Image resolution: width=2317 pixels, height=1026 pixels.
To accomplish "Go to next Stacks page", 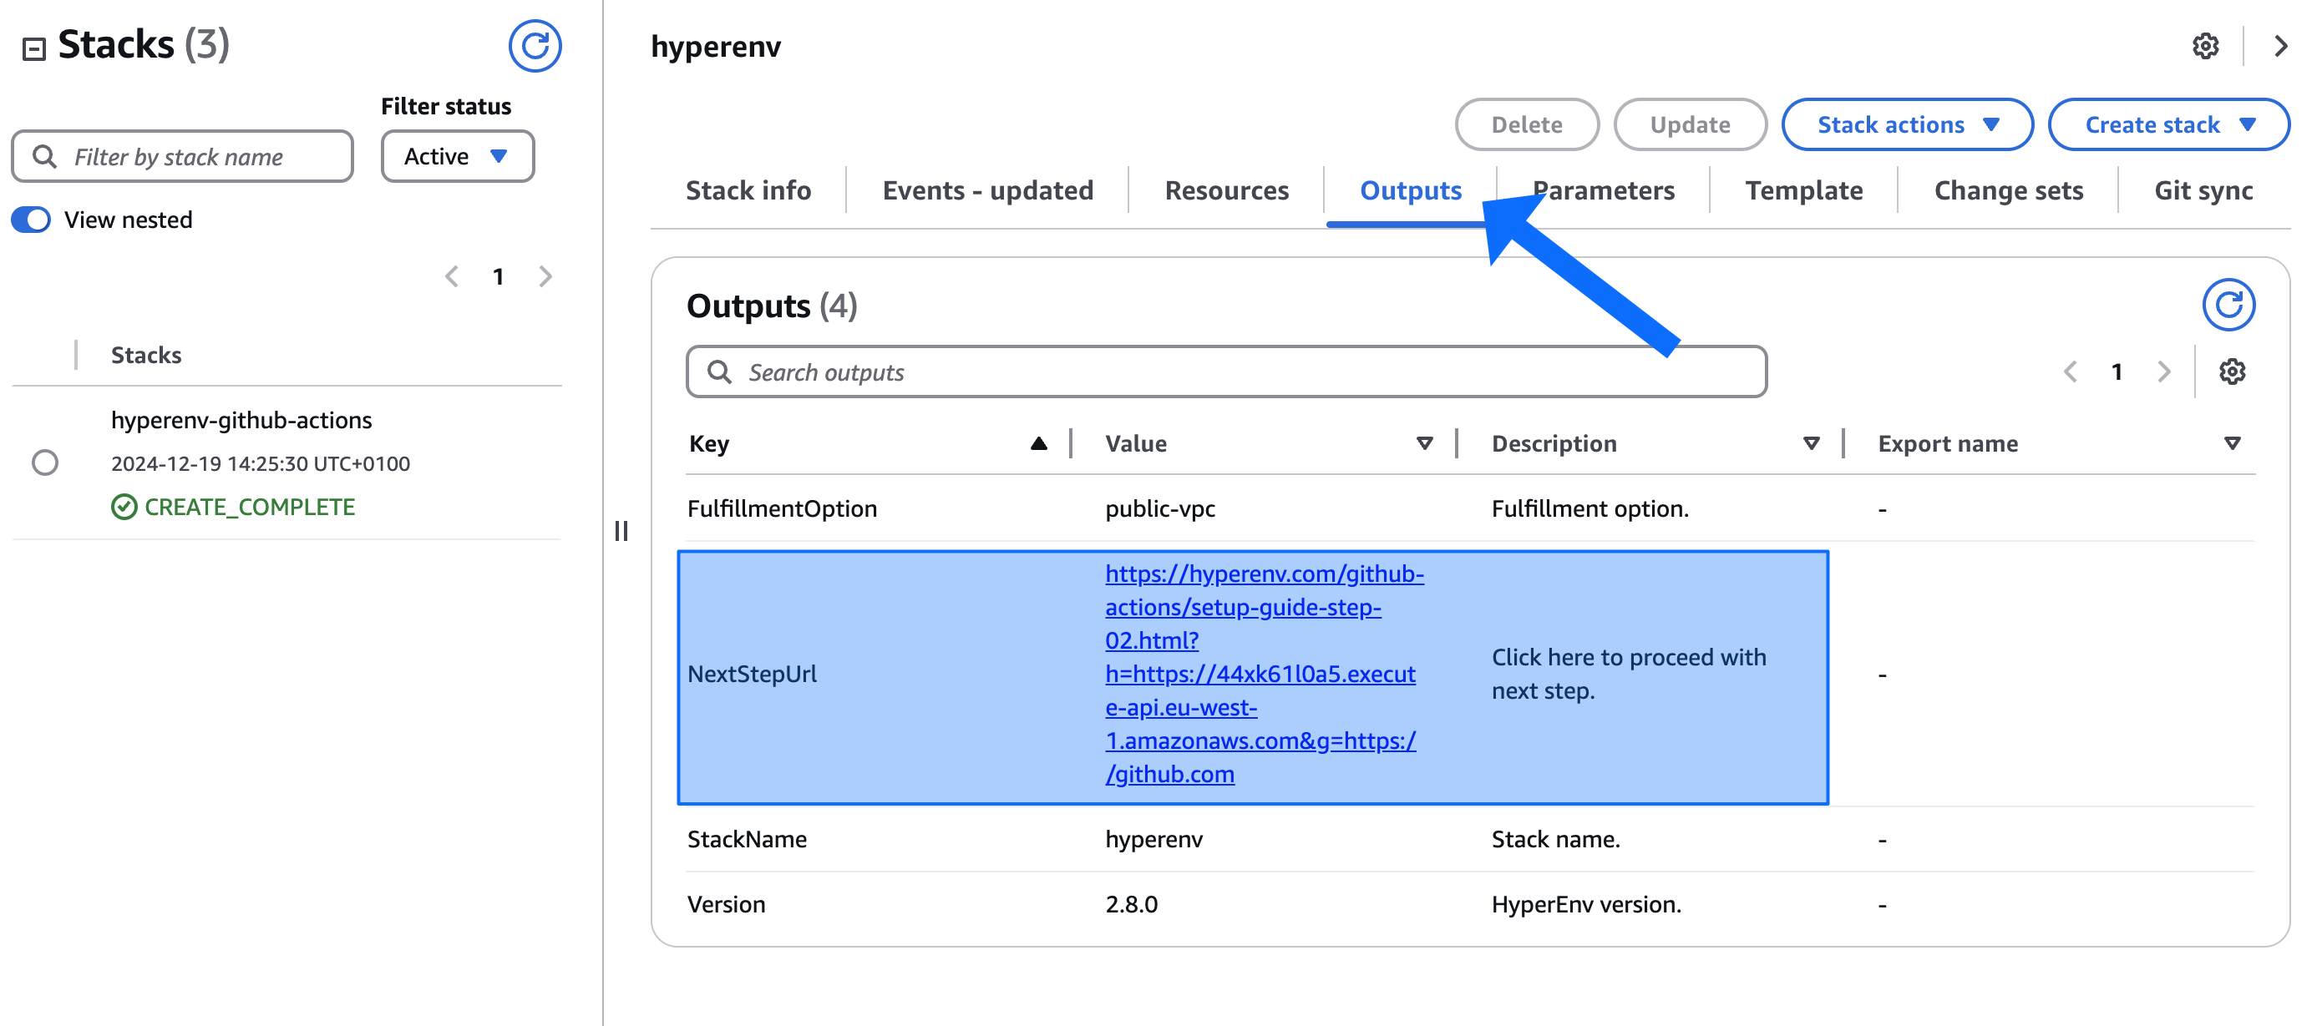I will 545,276.
